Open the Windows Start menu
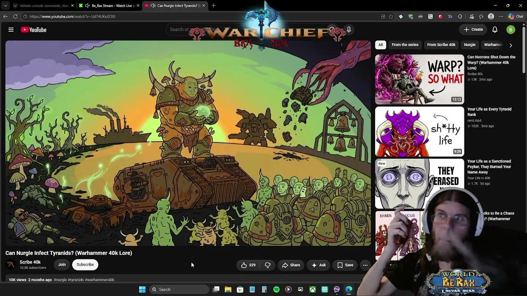Screen dimensions: 527x296 142,289
